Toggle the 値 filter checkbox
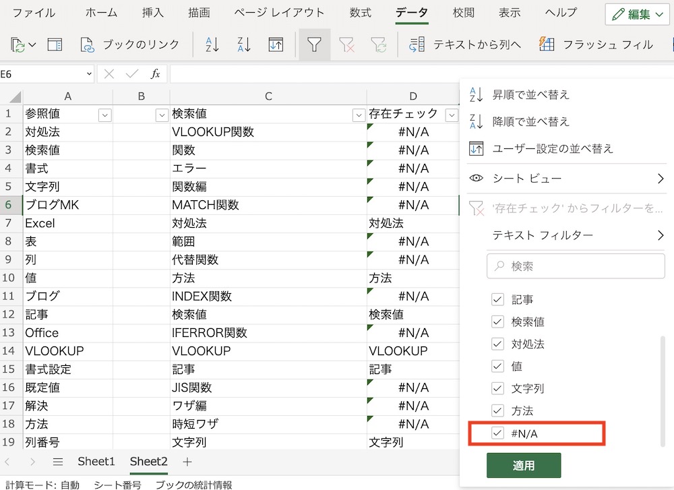This screenshot has height=490, width=674. coord(497,367)
